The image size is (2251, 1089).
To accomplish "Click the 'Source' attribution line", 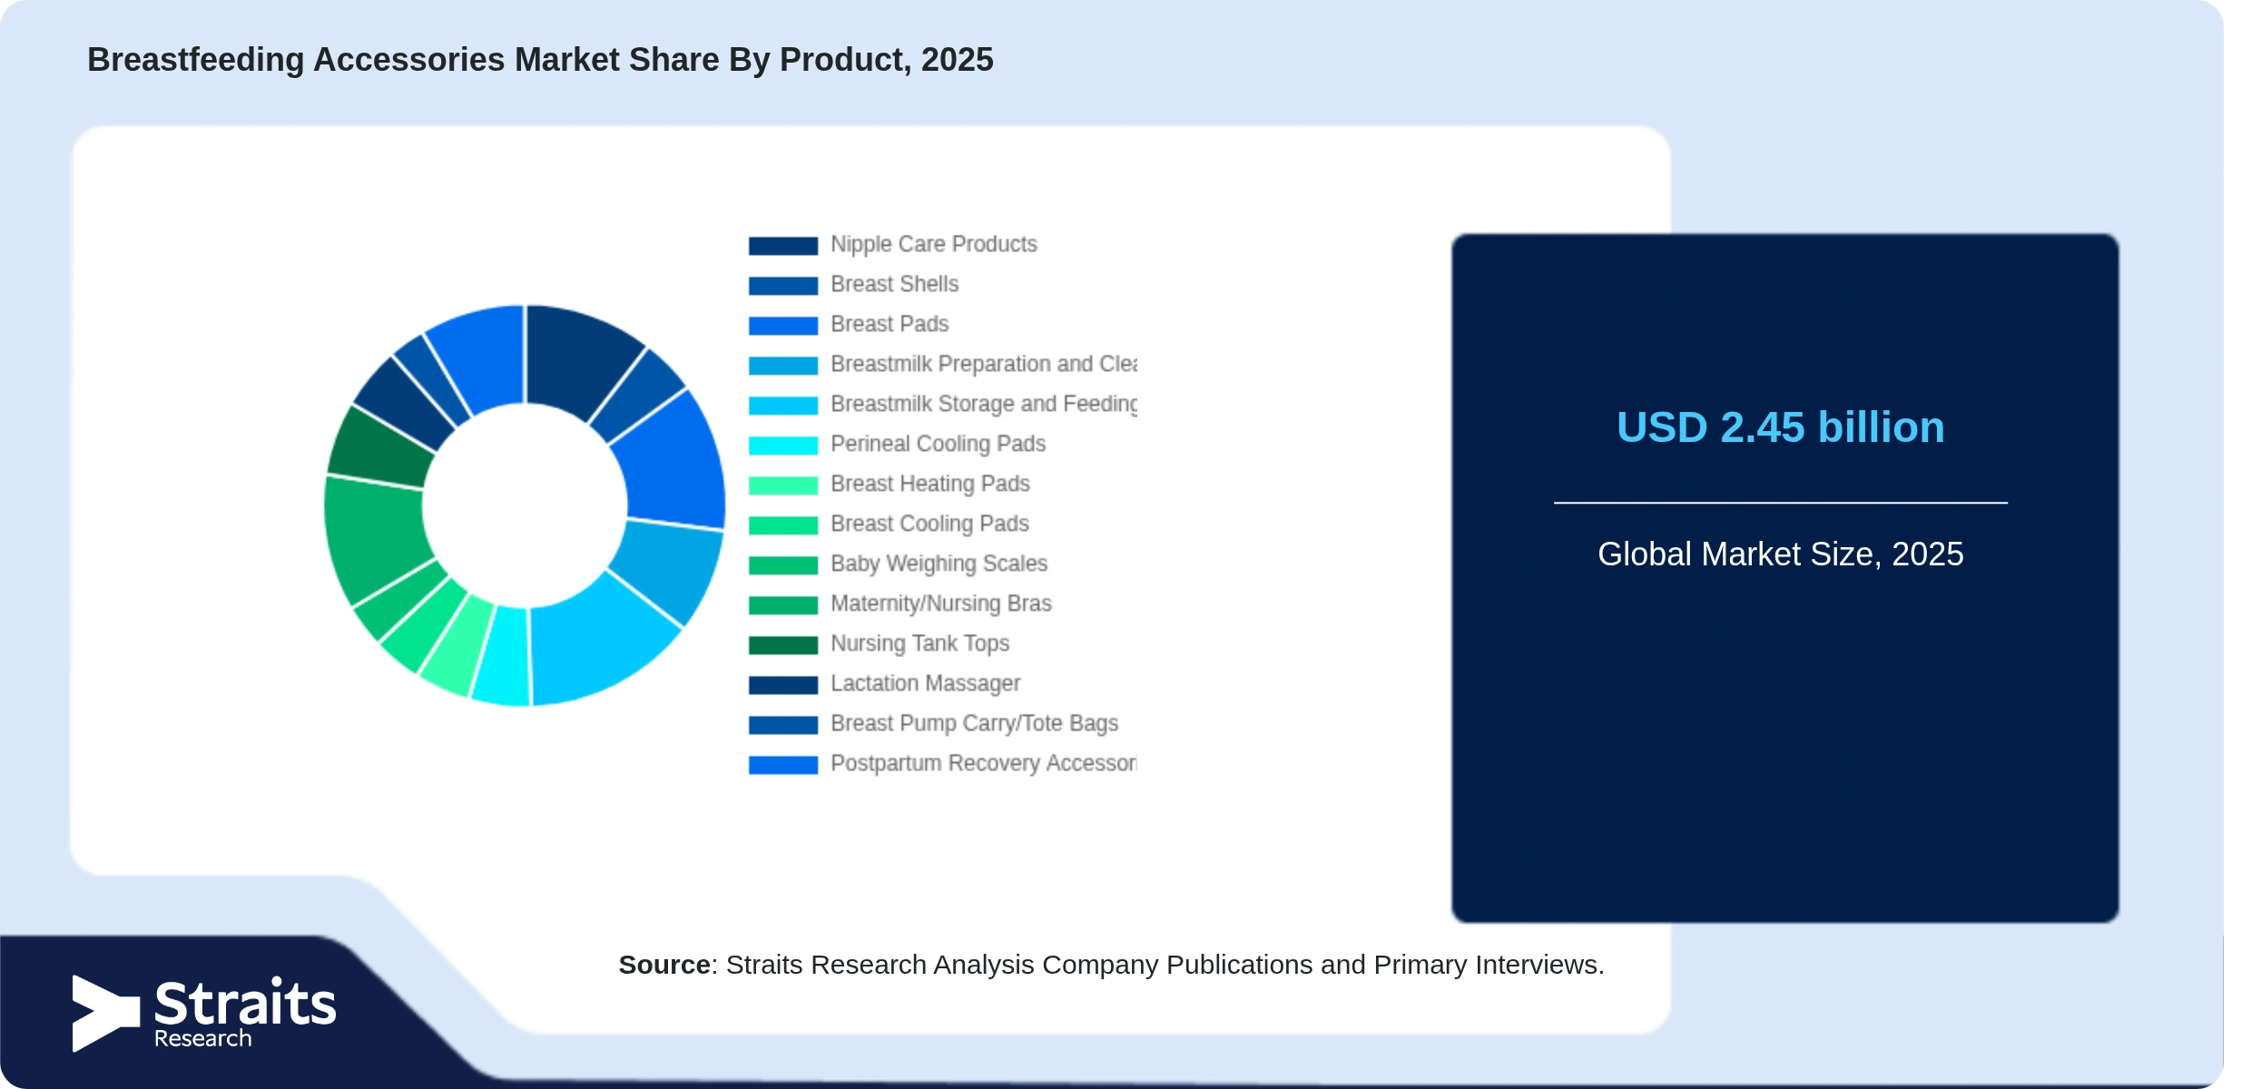I will coord(1111,965).
